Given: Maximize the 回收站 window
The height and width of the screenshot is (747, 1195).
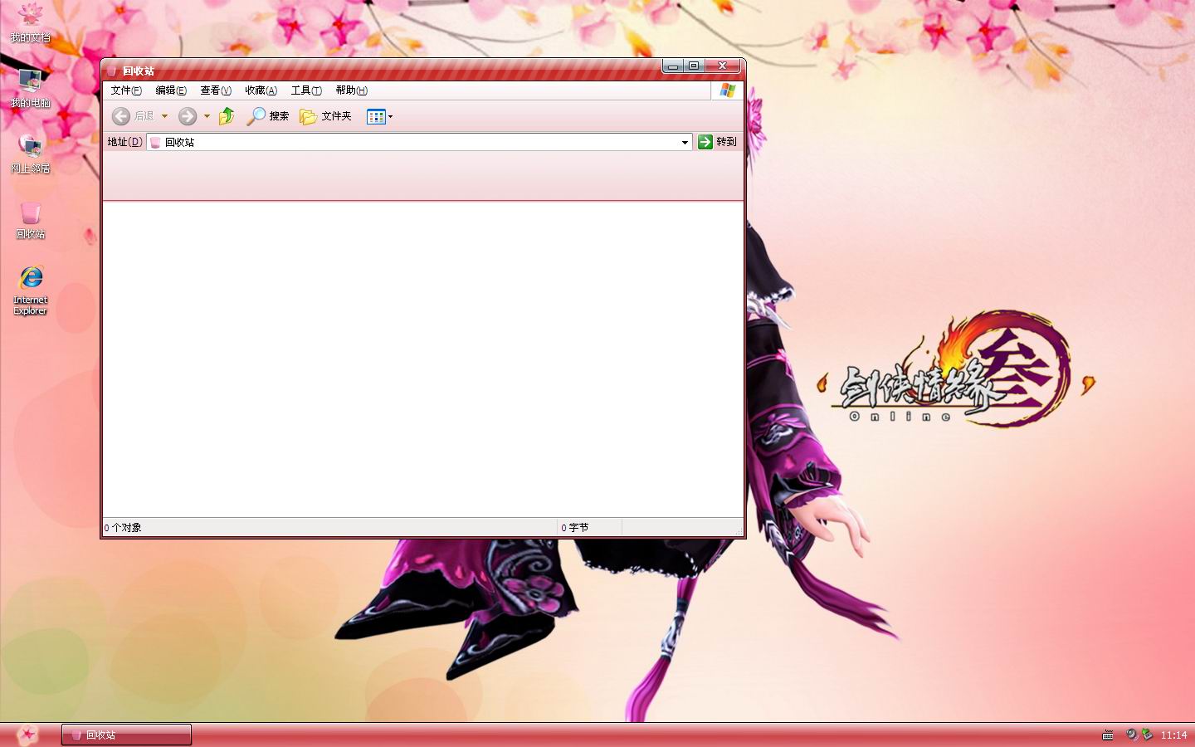Looking at the screenshot, I should (x=694, y=66).
